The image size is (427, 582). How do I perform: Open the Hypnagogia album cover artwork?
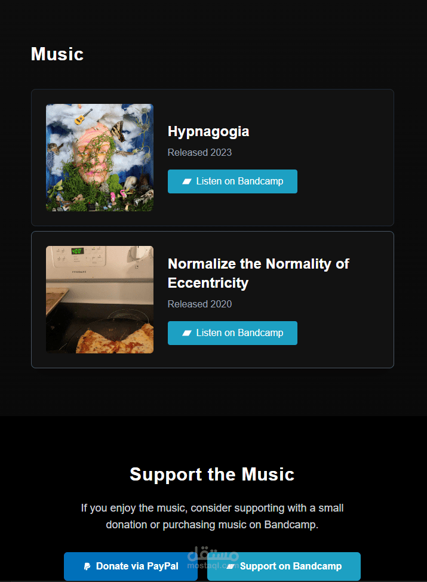click(x=100, y=158)
